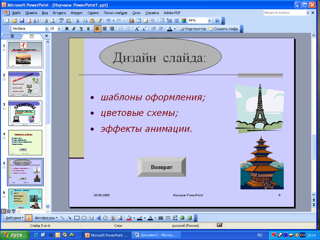
Task: Switch to the Outline tab in the slide pane
Action: pos(12,36)
